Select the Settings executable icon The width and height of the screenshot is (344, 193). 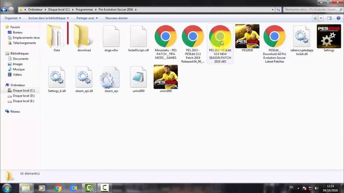pos(329,36)
